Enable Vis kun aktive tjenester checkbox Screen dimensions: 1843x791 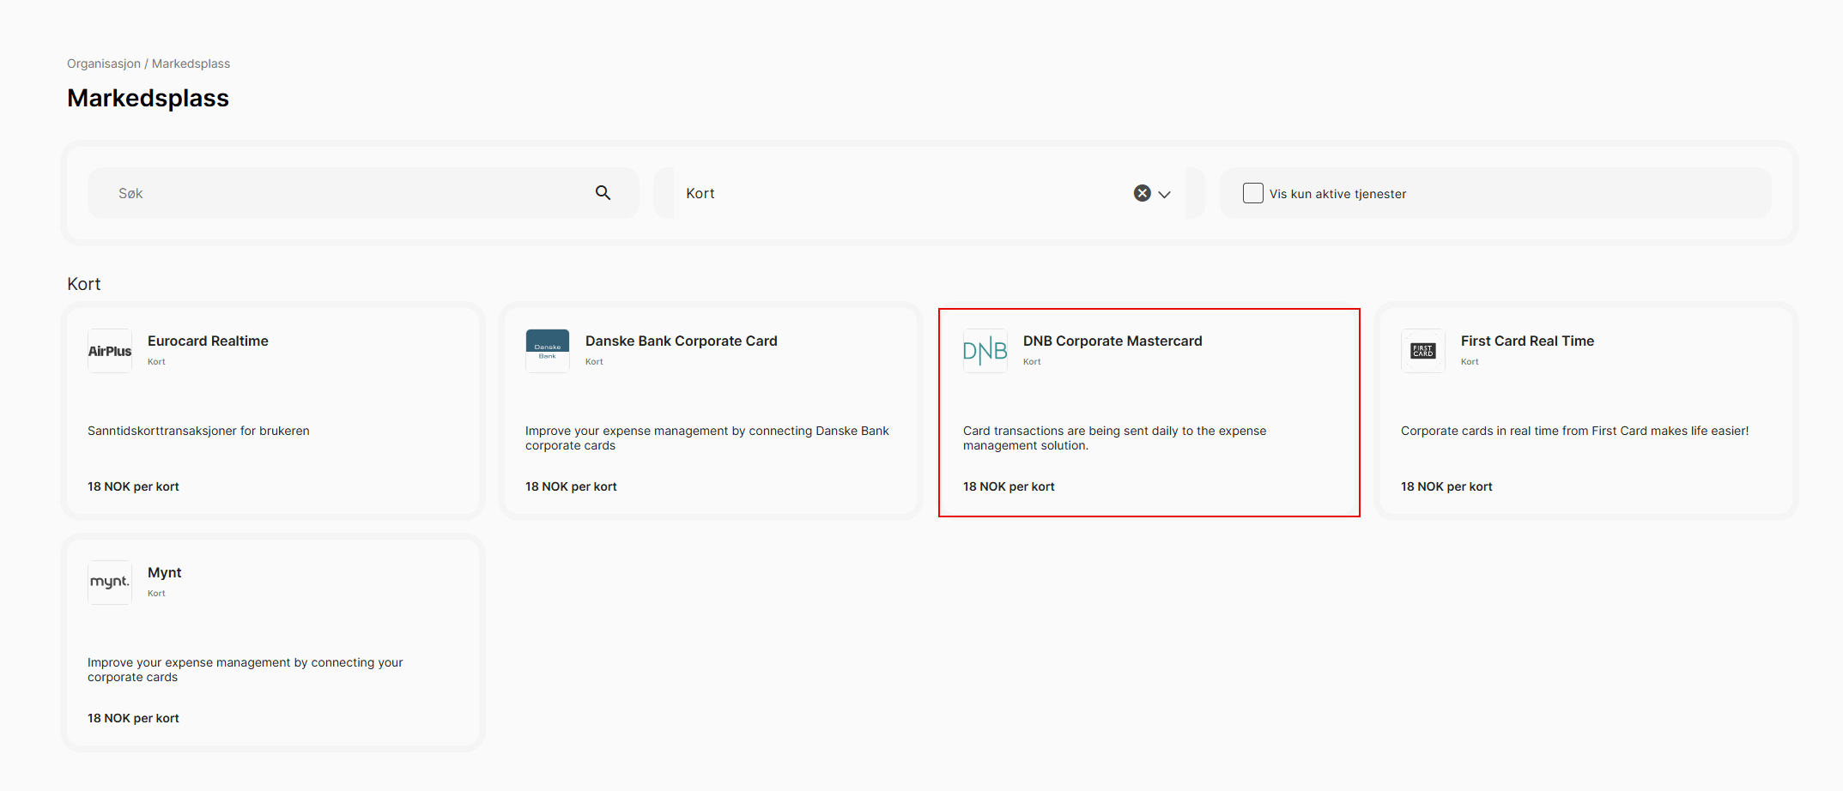coord(1253,193)
